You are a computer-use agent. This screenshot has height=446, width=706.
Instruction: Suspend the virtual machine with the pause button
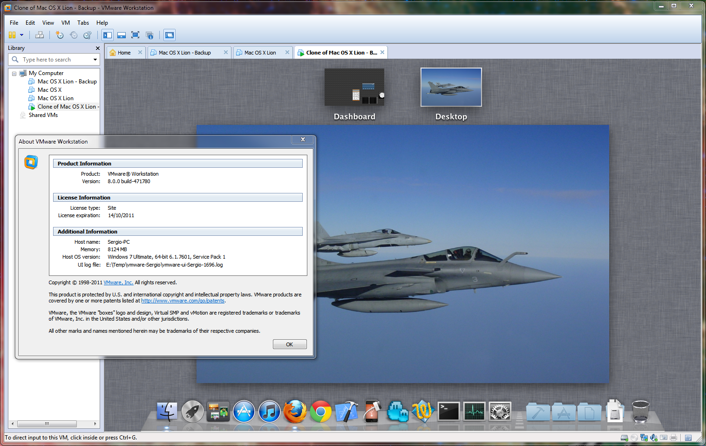click(x=12, y=35)
